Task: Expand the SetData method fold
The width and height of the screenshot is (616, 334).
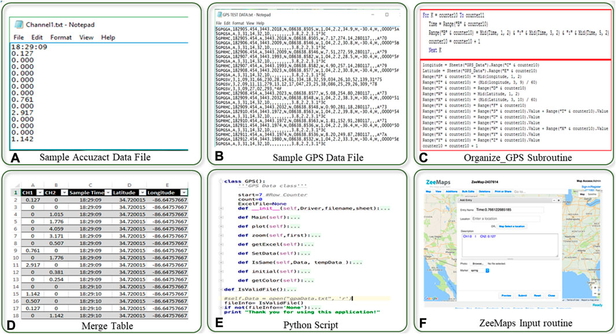Action: (222, 254)
